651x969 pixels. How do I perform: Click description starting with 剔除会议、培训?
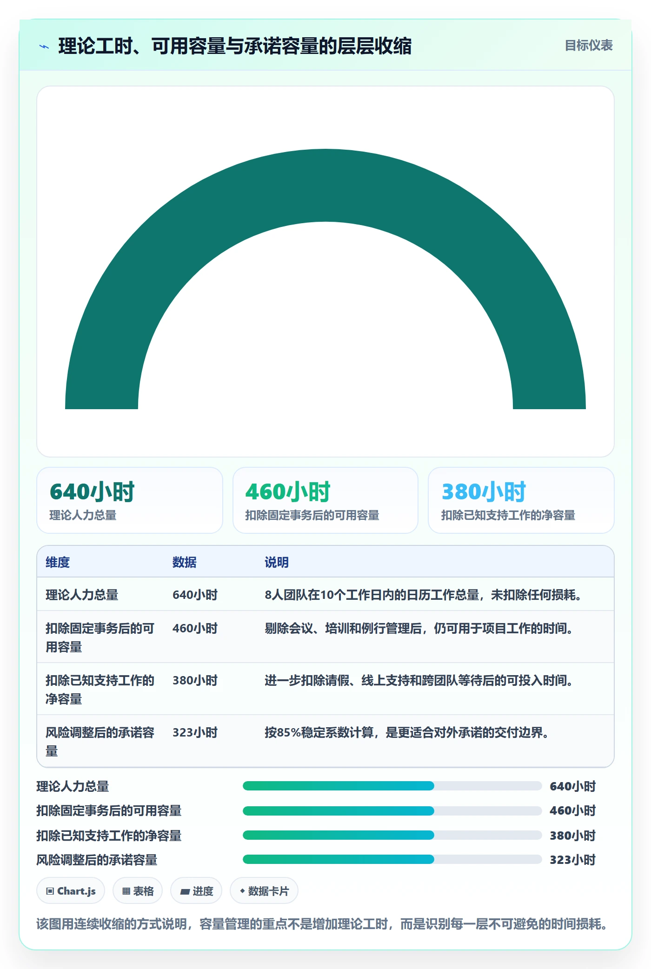point(418,628)
